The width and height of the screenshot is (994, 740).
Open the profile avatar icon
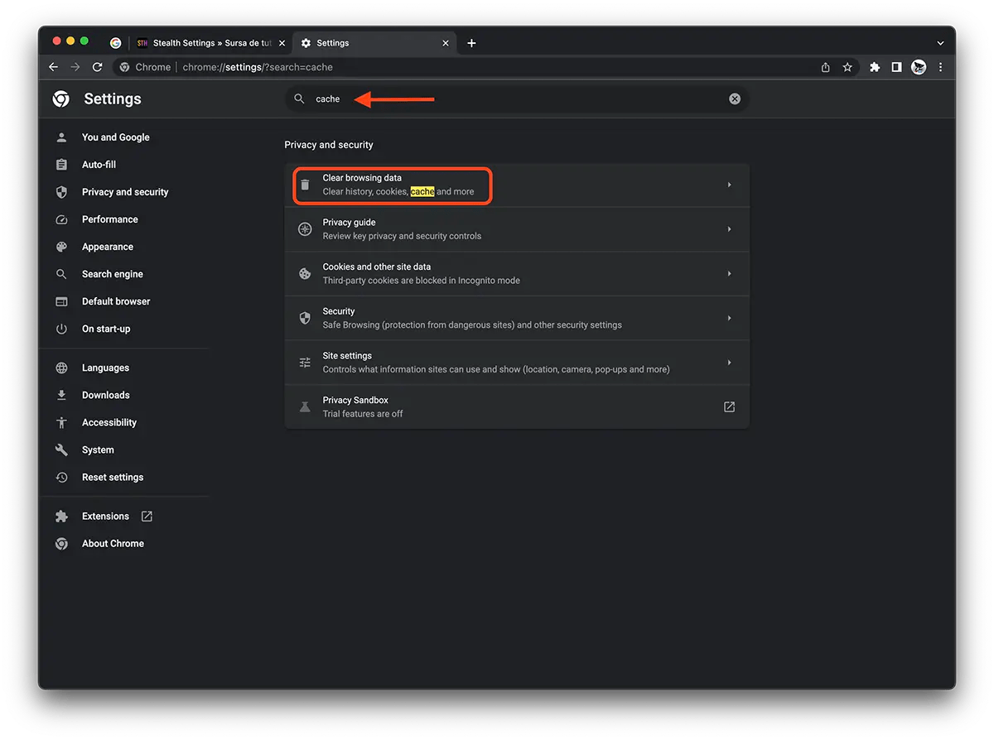point(919,67)
